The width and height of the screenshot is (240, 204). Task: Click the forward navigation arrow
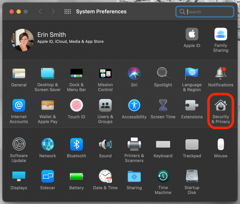53,12
